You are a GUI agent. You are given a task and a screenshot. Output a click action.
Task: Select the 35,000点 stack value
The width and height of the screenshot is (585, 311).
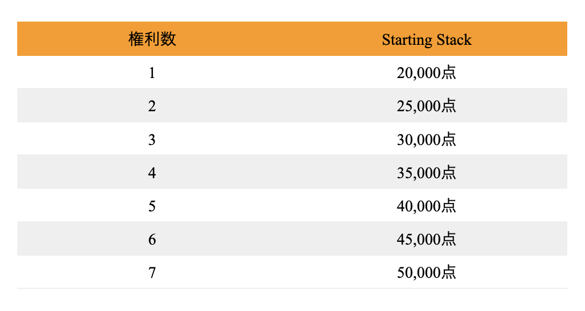click(x=427, y=172)
